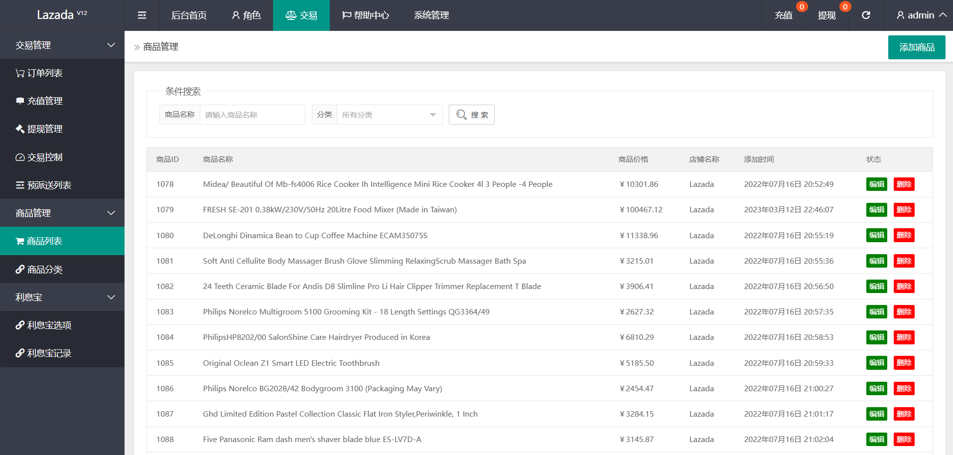This screenshot has height=455, width=953.
Task: Click 编辑 for product 1079
Action: coord(877,210)
